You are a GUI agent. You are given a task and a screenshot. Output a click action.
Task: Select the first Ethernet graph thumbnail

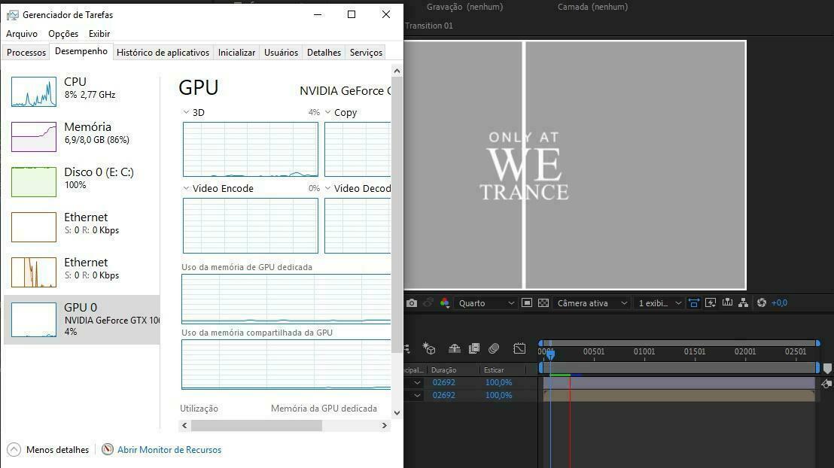(x=34, y=227)
